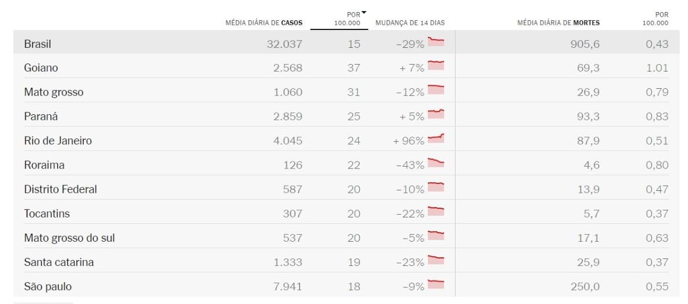This screenshot has width=688, height=304.
Task: Click the Brasil 14-day trend sparkline
Action: pyautogui.click(x=436, y=42)
